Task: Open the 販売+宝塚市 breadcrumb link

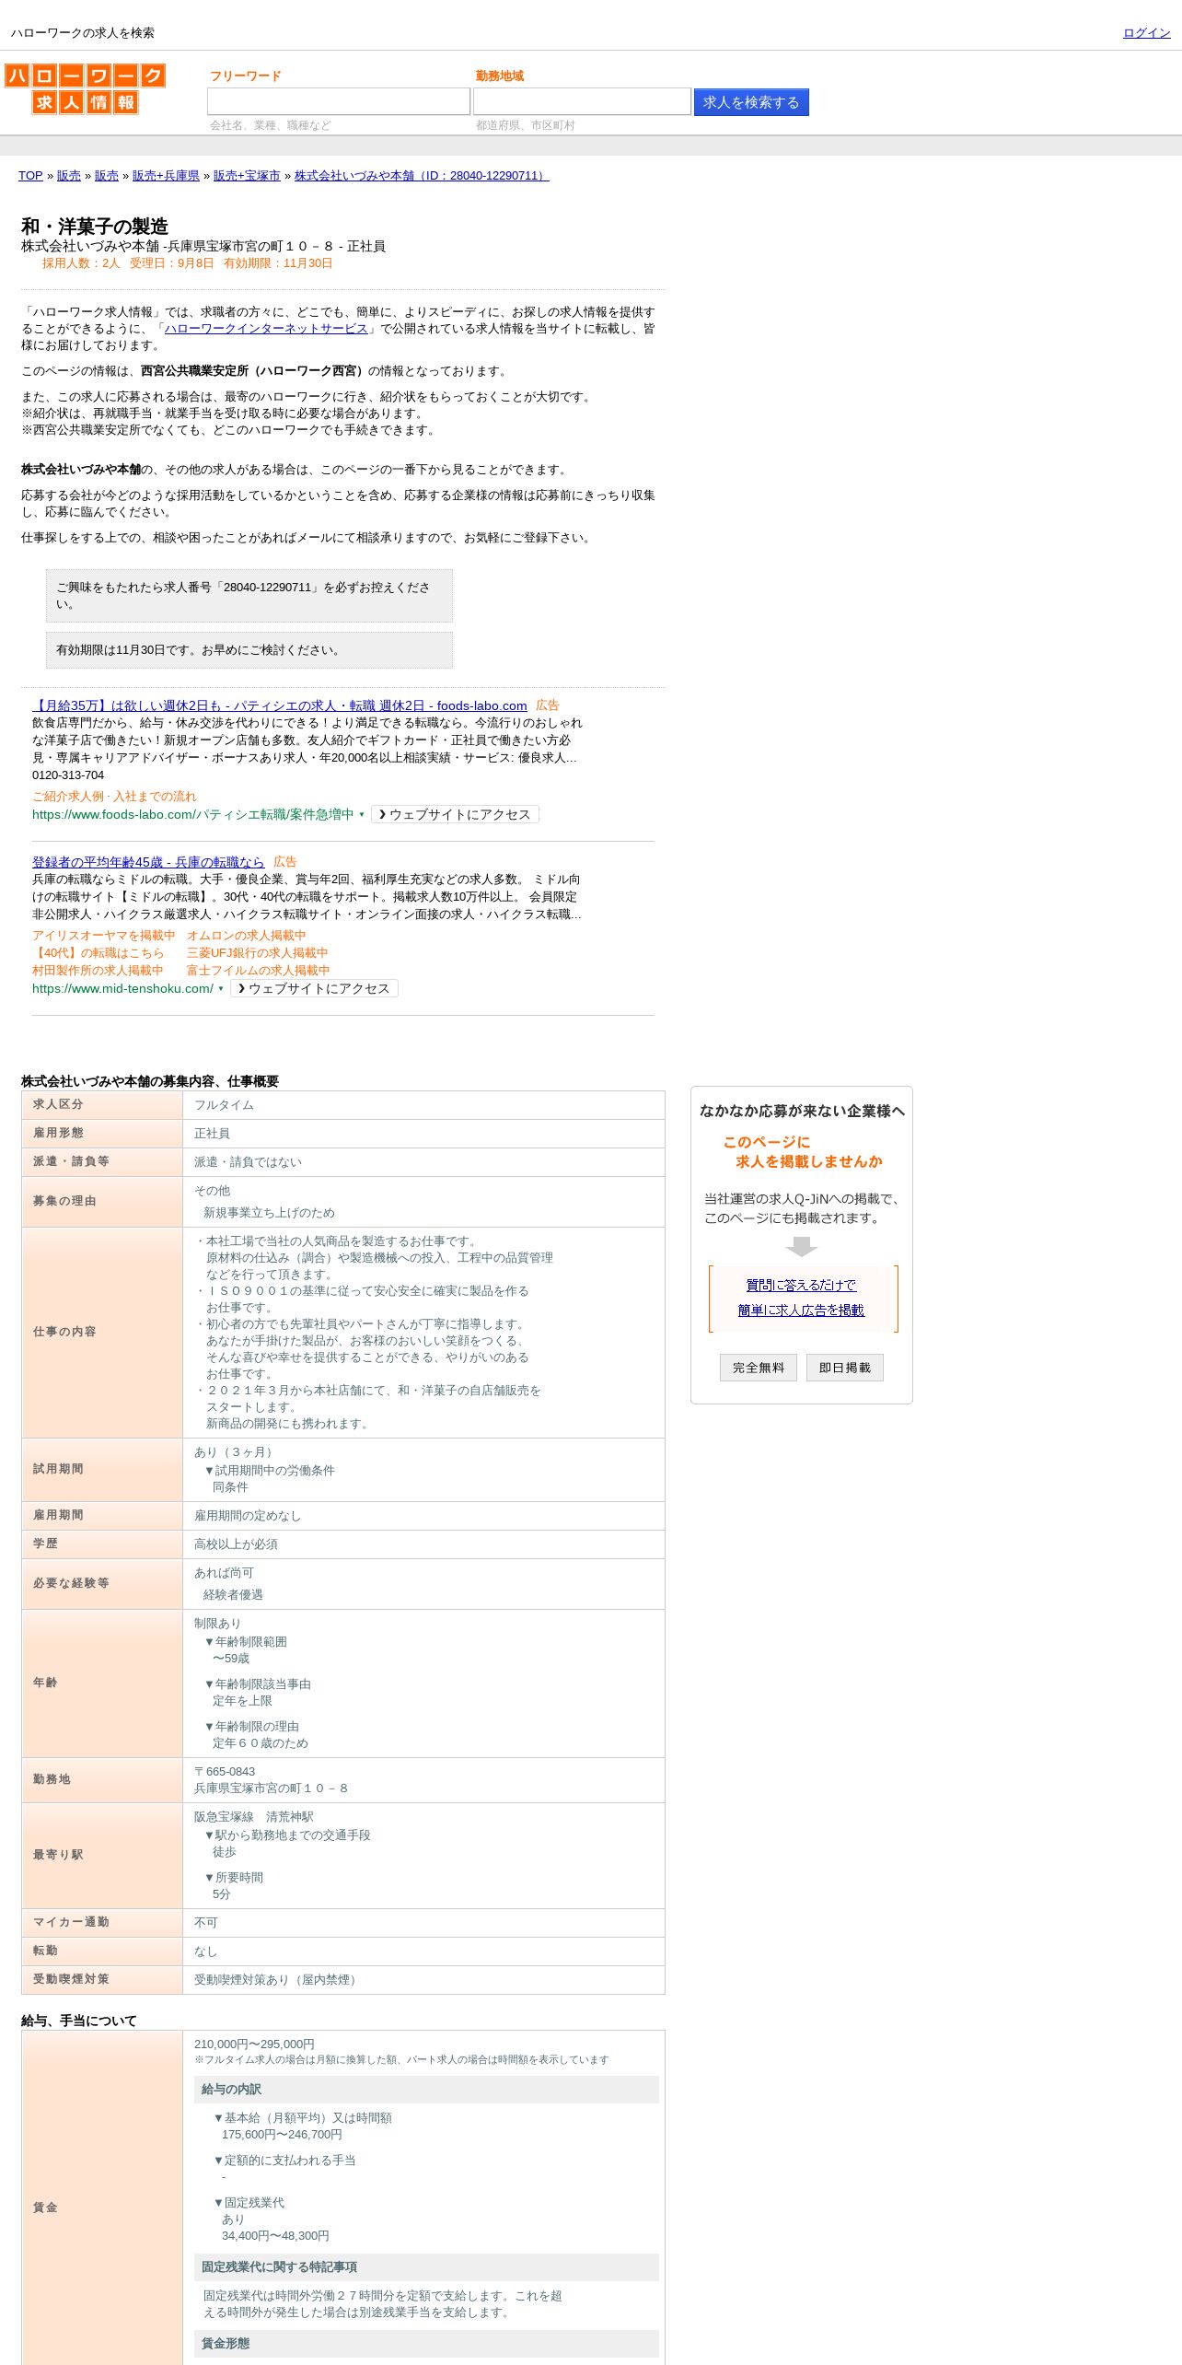Action: point(247,176)
